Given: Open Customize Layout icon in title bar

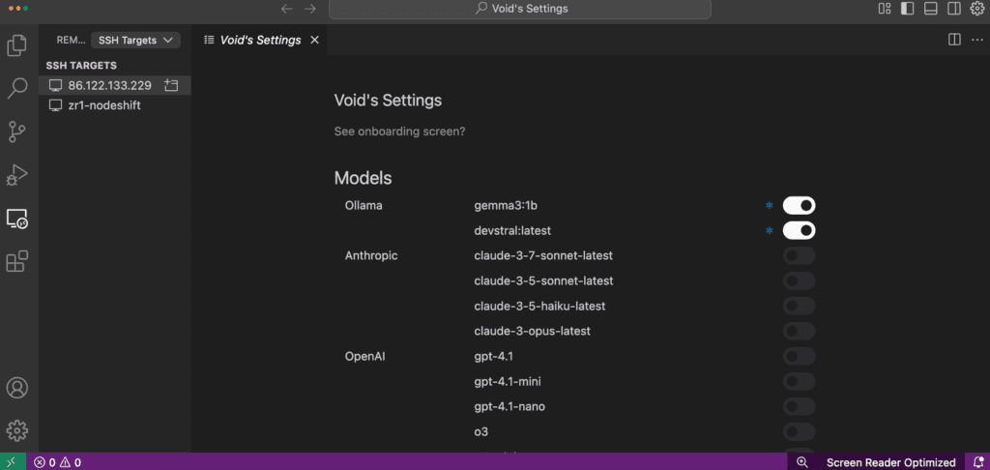Looking at the screenshot, I should (885, 9).
